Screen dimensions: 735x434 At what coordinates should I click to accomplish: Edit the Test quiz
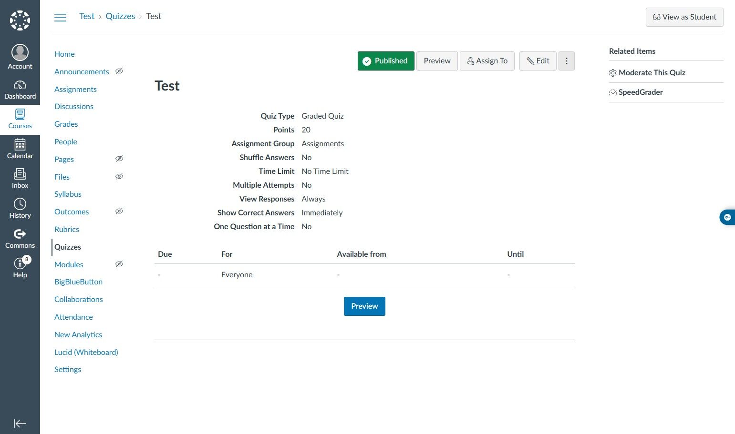538,61
